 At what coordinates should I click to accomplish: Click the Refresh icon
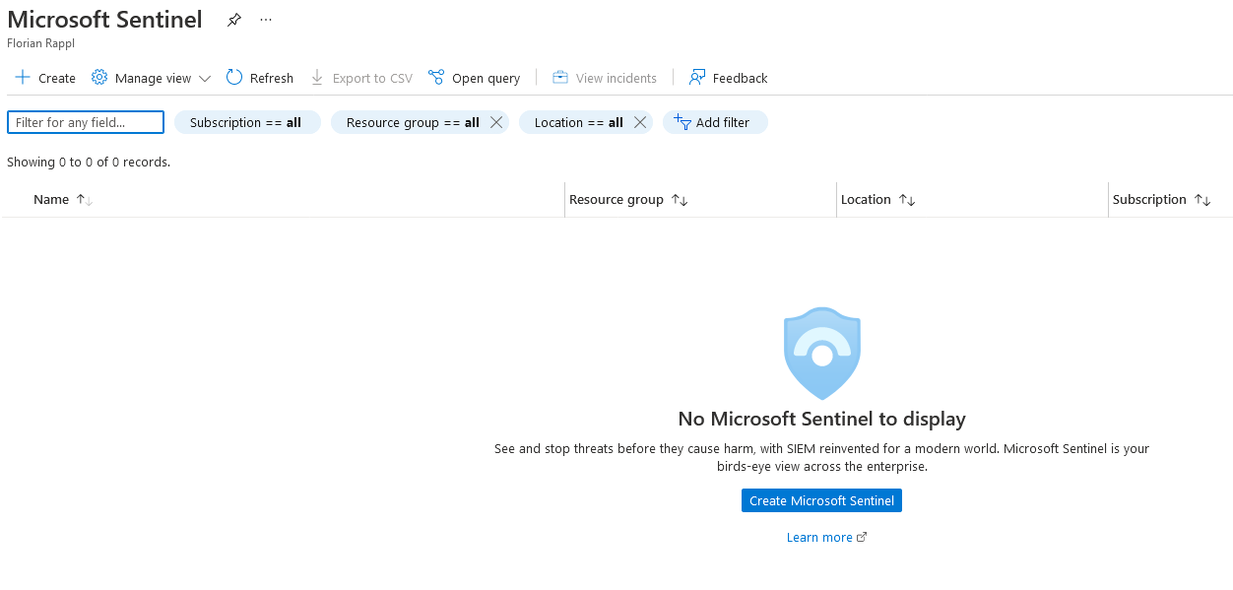coord(234,78)
